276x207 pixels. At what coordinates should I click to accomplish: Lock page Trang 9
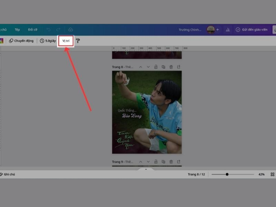click(x=156, y=161)
